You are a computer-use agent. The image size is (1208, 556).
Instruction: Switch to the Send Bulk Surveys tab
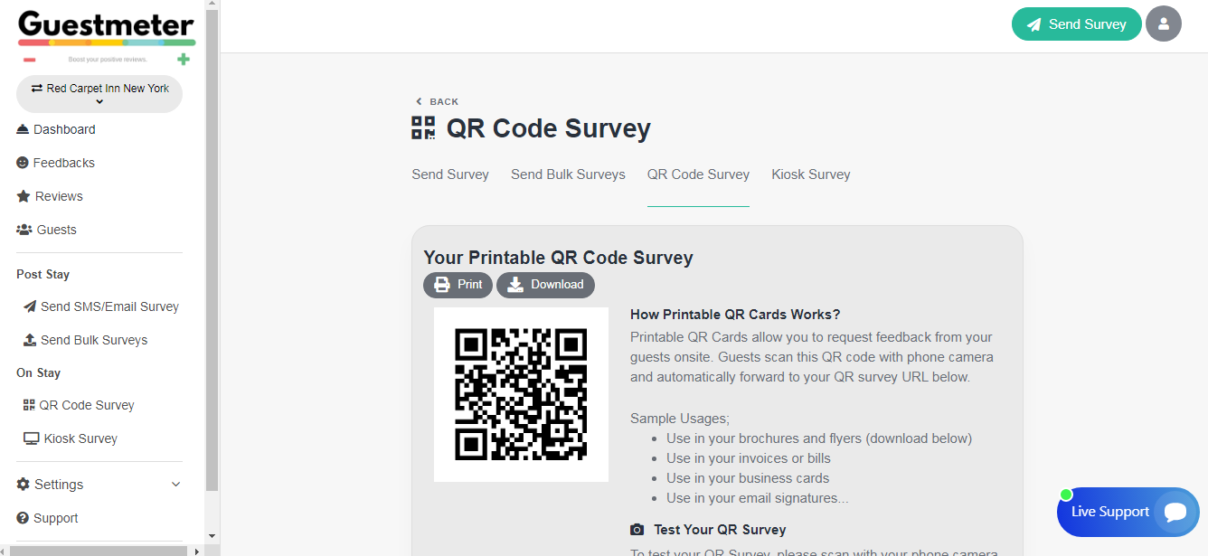568,174
